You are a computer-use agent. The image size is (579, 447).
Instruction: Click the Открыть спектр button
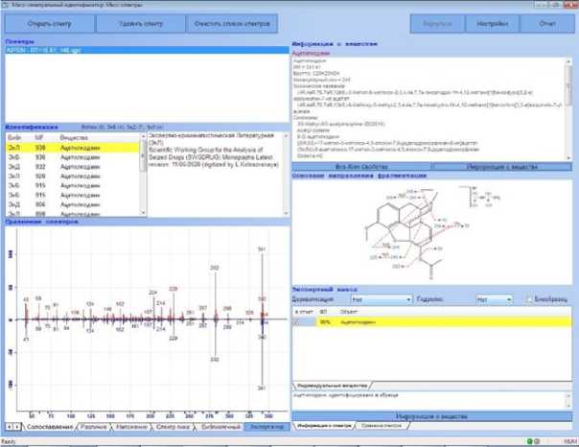tap(50, 24)
